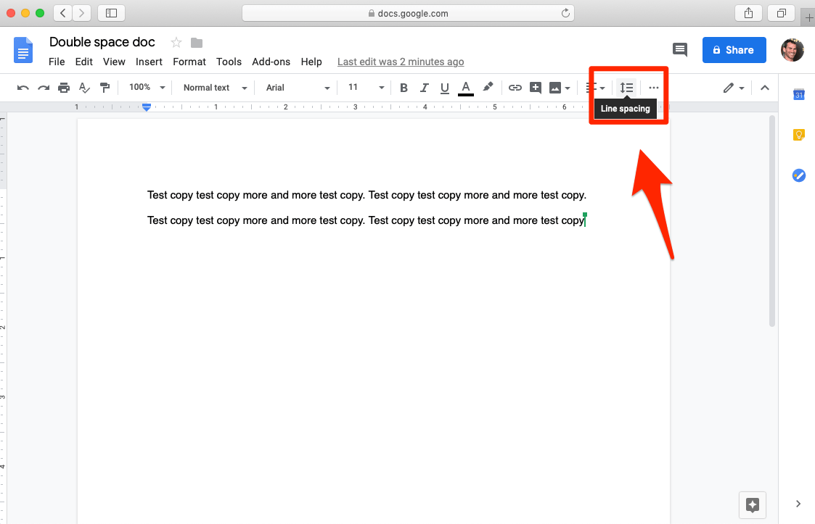
Task: Toggle Safari sidebar button
Action: (x=111, y=13)
